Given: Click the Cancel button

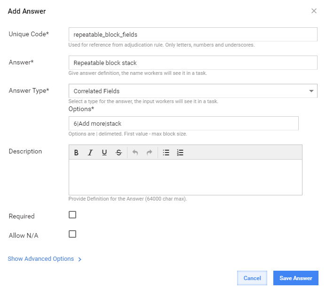Looking at the screenshot, I should [252, 278].
